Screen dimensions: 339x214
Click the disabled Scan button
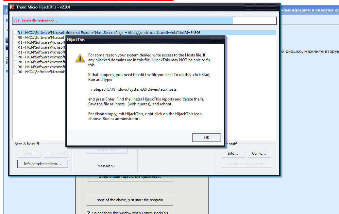click(29, 153)
